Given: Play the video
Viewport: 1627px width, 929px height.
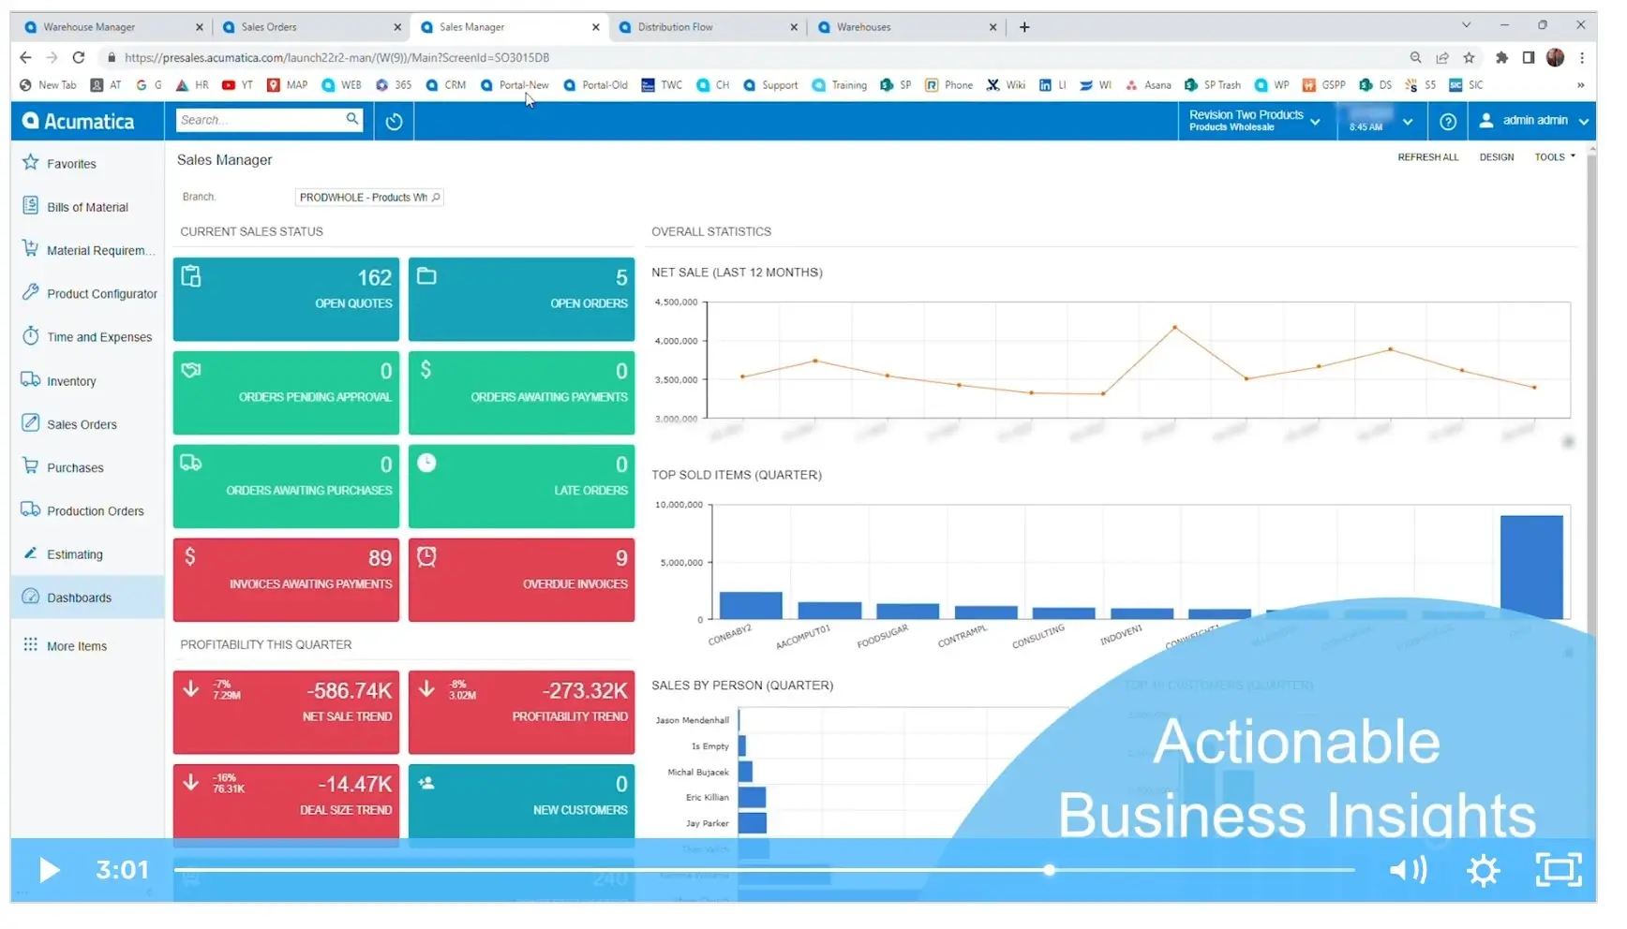Looking at the screenshot, I should point(49,870).
